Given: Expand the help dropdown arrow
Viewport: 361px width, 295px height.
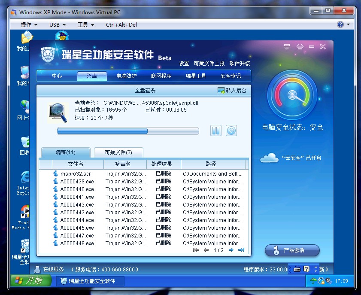Looking at the screenshot, I should coord(349,24).
